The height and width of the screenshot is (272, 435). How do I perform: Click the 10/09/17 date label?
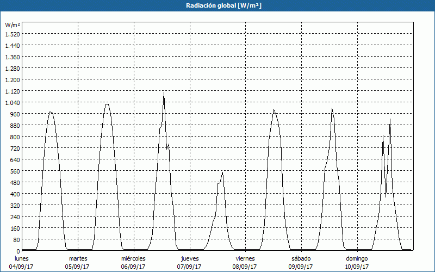(357, 267)
